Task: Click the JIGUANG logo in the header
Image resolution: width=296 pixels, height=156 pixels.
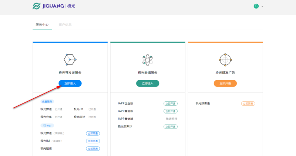Action: pyautogui.click(x=54, y=6)
